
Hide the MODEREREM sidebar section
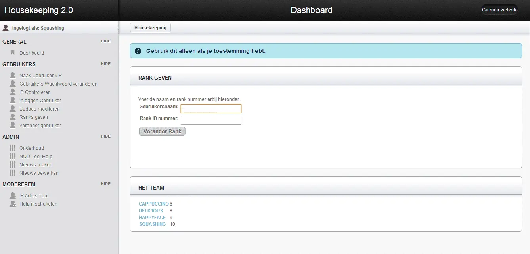pyautogui.click(x=106, y=184)
